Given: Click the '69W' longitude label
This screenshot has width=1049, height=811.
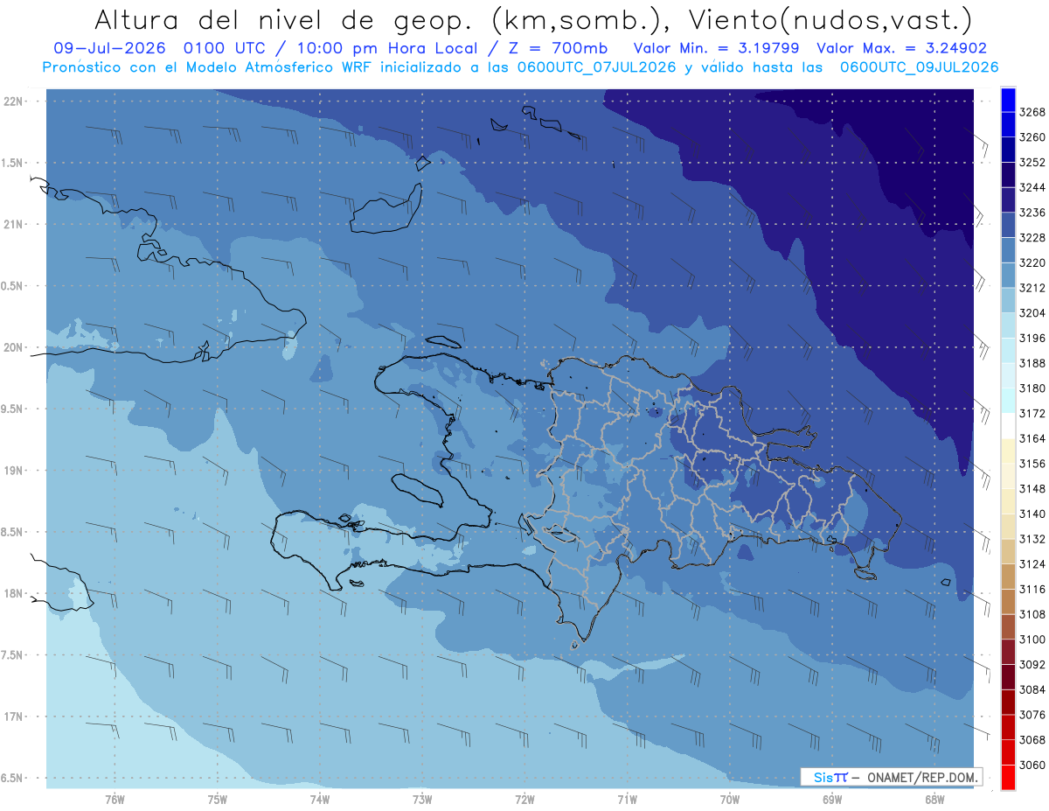Looking at the screenshot, I should [x=832, y=800].
